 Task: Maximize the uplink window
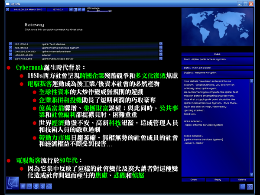pos(246,3)
